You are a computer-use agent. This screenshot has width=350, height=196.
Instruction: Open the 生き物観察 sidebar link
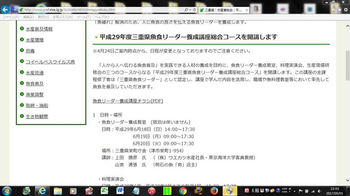point(37,116)
